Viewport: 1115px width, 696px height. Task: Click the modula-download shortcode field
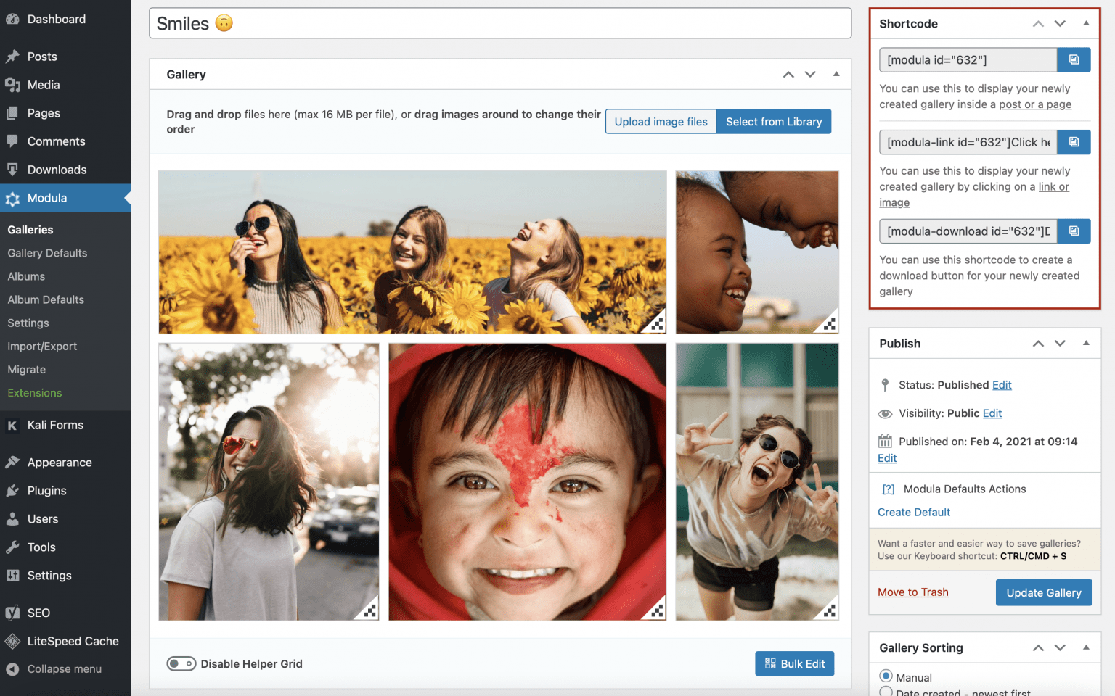[x=968, y=231]
